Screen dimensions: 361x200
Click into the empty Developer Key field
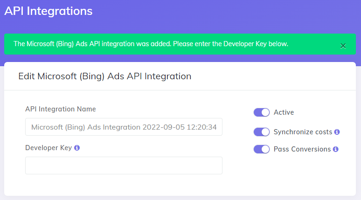click(x=124, y=166)
